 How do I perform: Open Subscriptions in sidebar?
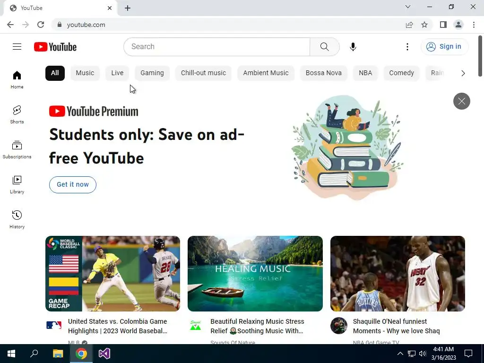(17, 150)
